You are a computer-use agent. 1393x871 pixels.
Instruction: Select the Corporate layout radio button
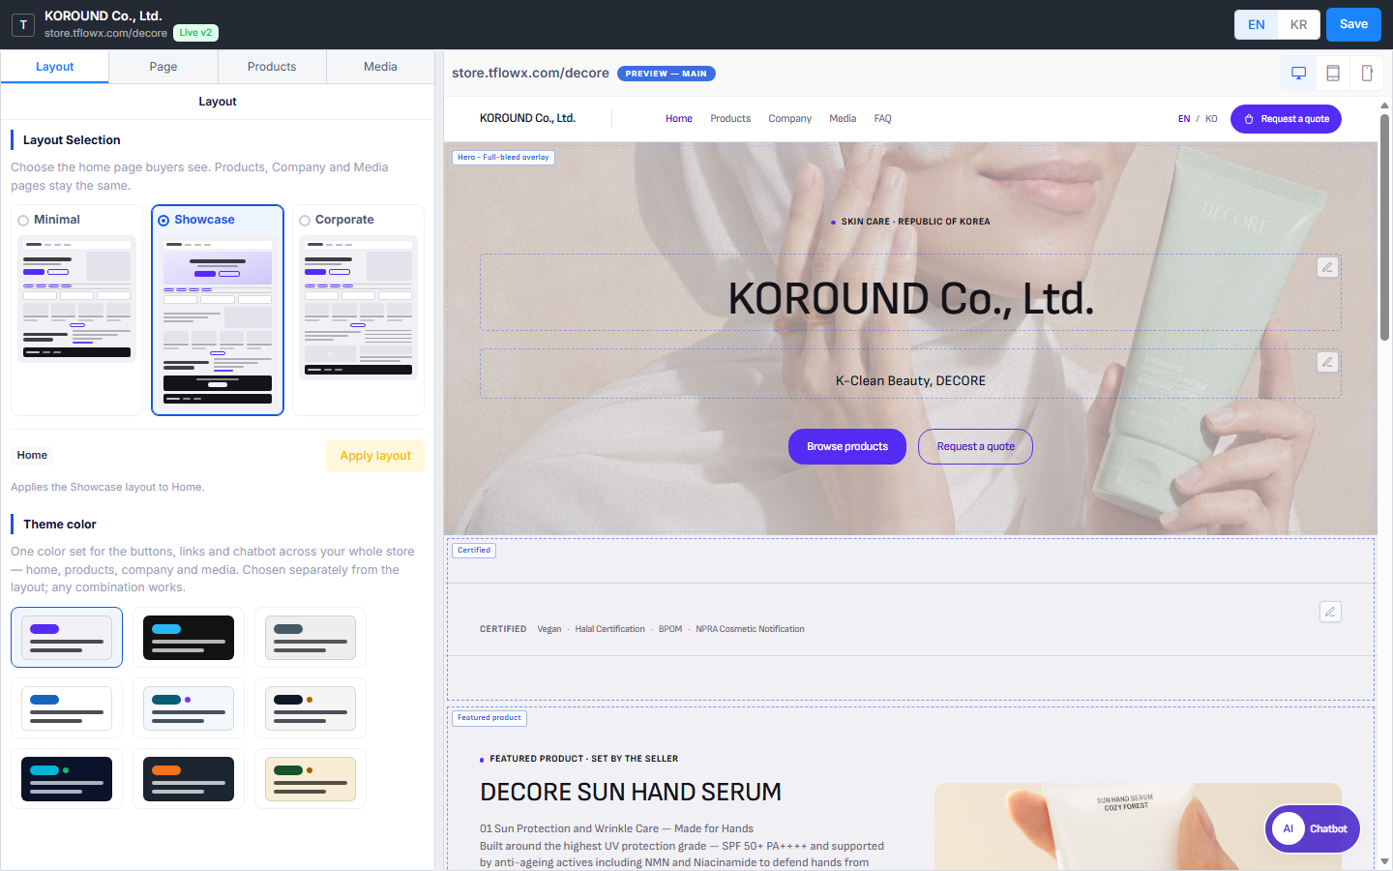point(305,221)
